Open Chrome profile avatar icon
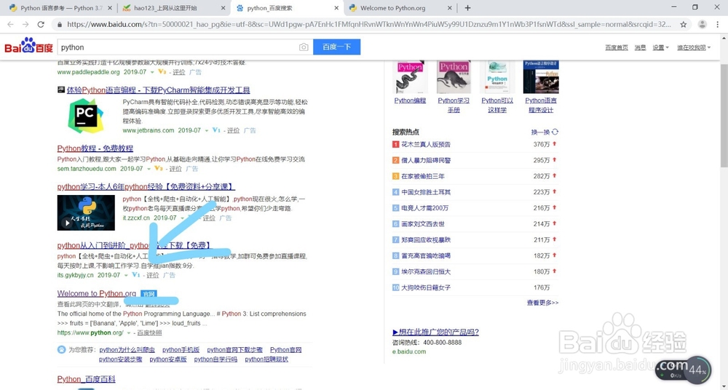728x390 pixels. pos(702,24)
